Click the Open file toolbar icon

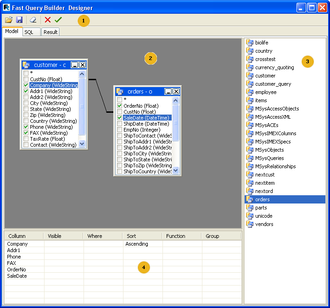[x=9, y=20]
